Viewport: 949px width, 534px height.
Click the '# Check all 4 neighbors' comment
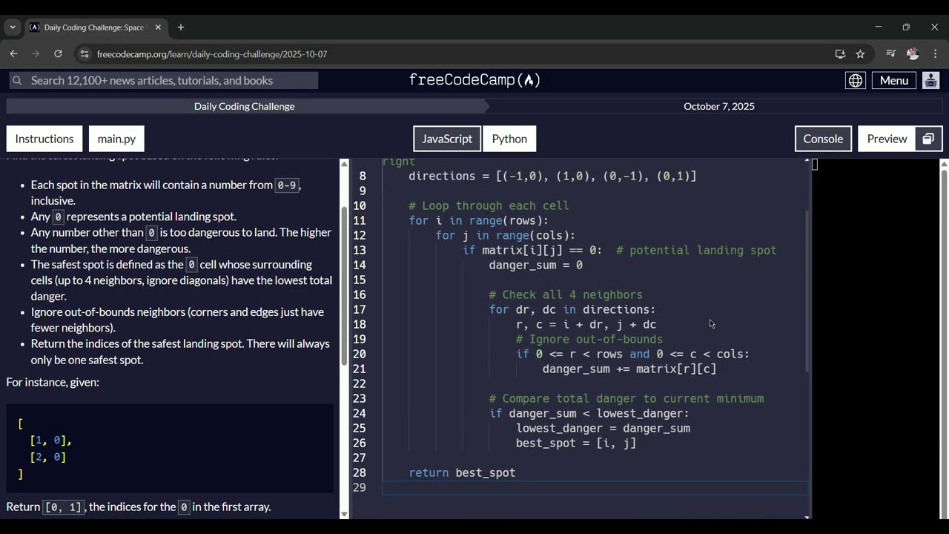(x=566, y=294)
